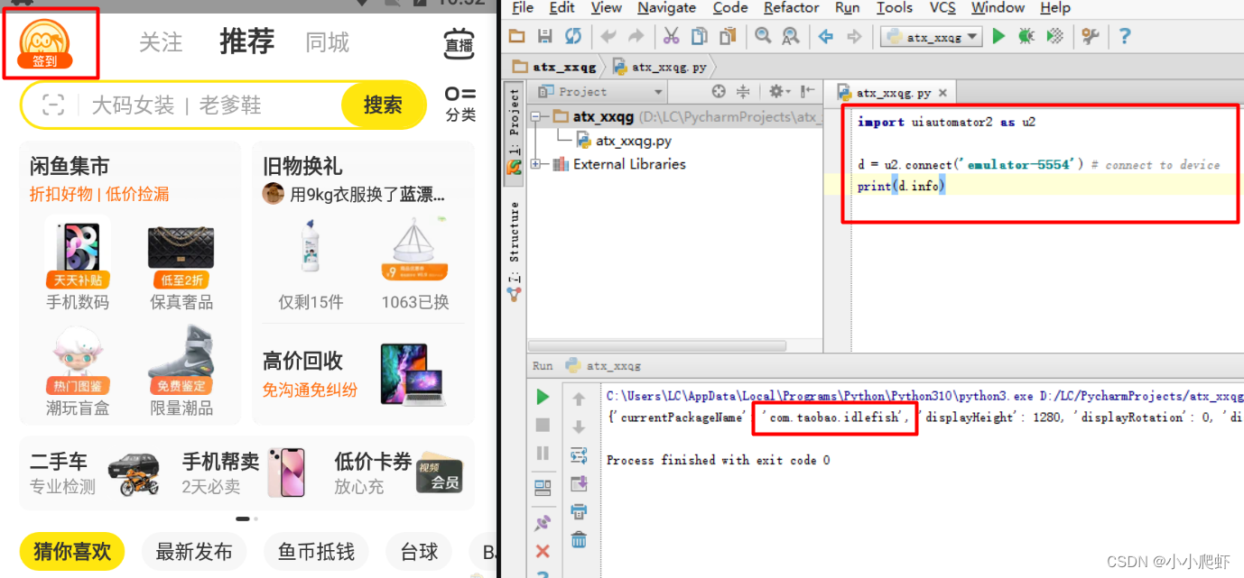Select atx_xxqg.py in project tree
Screen dimensions: 1244x578
click(623, 141)
